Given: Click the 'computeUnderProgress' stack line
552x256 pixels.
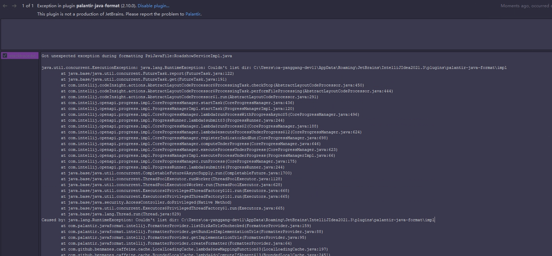Looking at the screenshot, I should (191, 144).
